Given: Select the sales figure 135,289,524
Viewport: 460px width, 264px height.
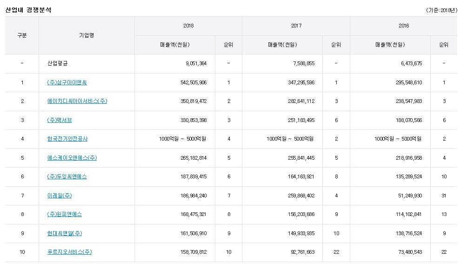Looking at the screenshot, I should (x=409, y=176).
